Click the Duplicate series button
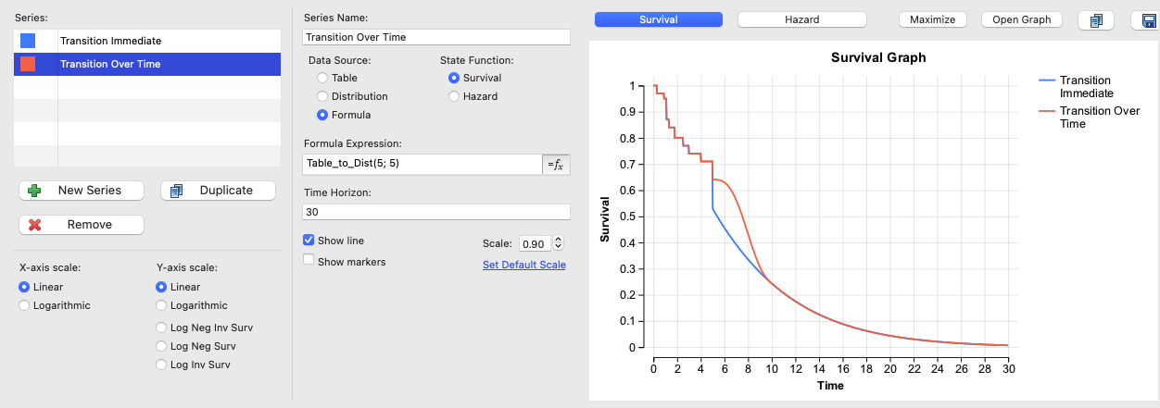The image size is (1160, 408). [219, 190]
